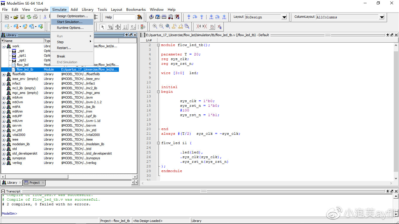The image size is (399, 224).
Task: Expand the mtiAvm library node
Action: [x=4, y=97]
